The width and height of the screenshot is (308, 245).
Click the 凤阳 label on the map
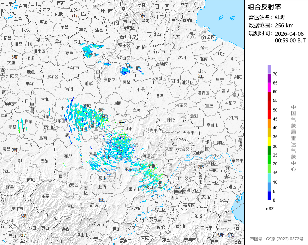[x=129, y=129]
